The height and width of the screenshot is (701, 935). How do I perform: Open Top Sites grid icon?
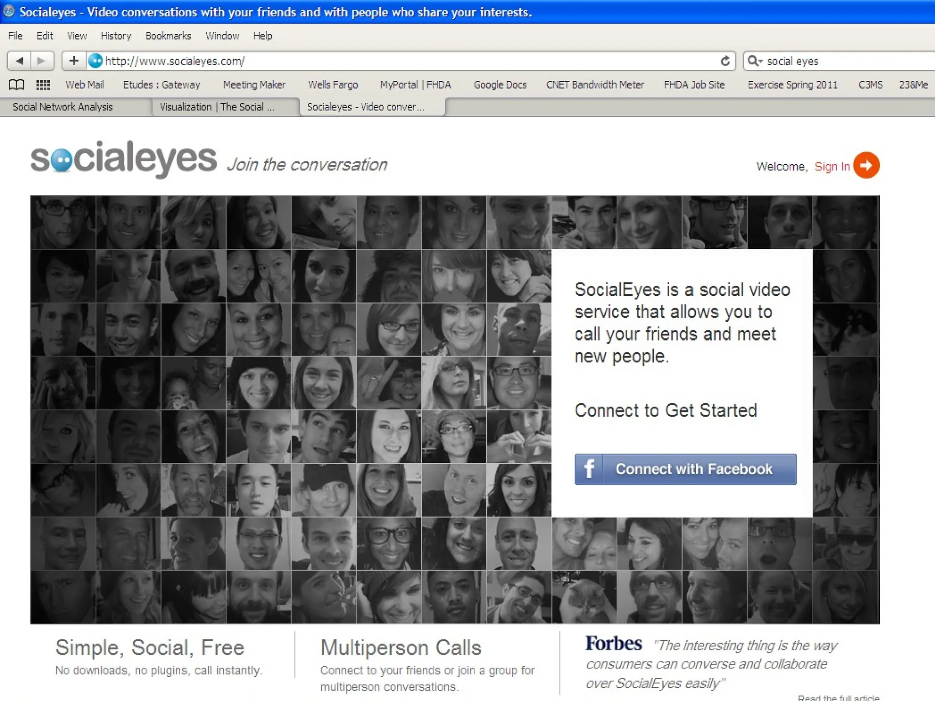click(x=43, y=85)
